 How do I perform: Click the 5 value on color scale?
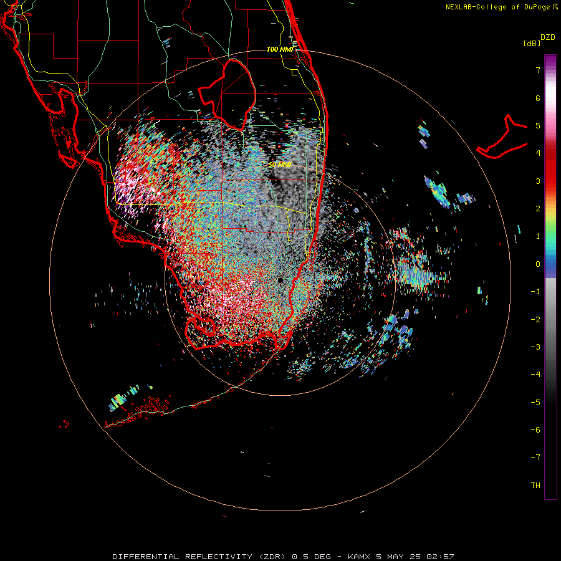tap(538, 125)
